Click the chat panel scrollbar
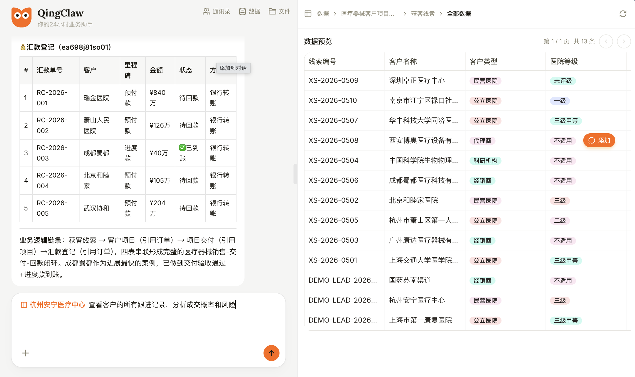The height and width of the screenshot is (377, 635). tap(295, 174)
